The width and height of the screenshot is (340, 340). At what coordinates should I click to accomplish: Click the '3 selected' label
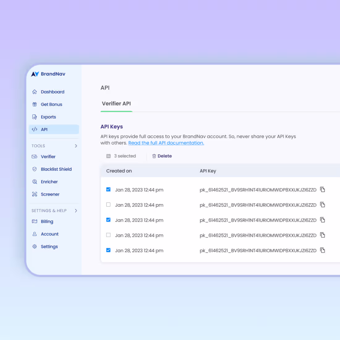tap(125, 156)
